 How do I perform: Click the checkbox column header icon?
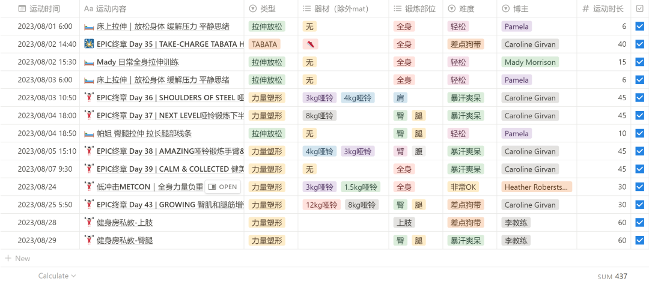tap(639, 8)
